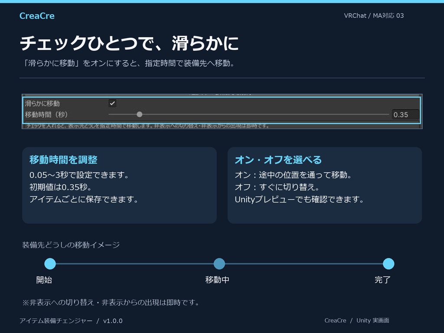Click the アイテムごとに保存できます。 line
Screen dimensions: 444x333
click(x=84, y=199)
